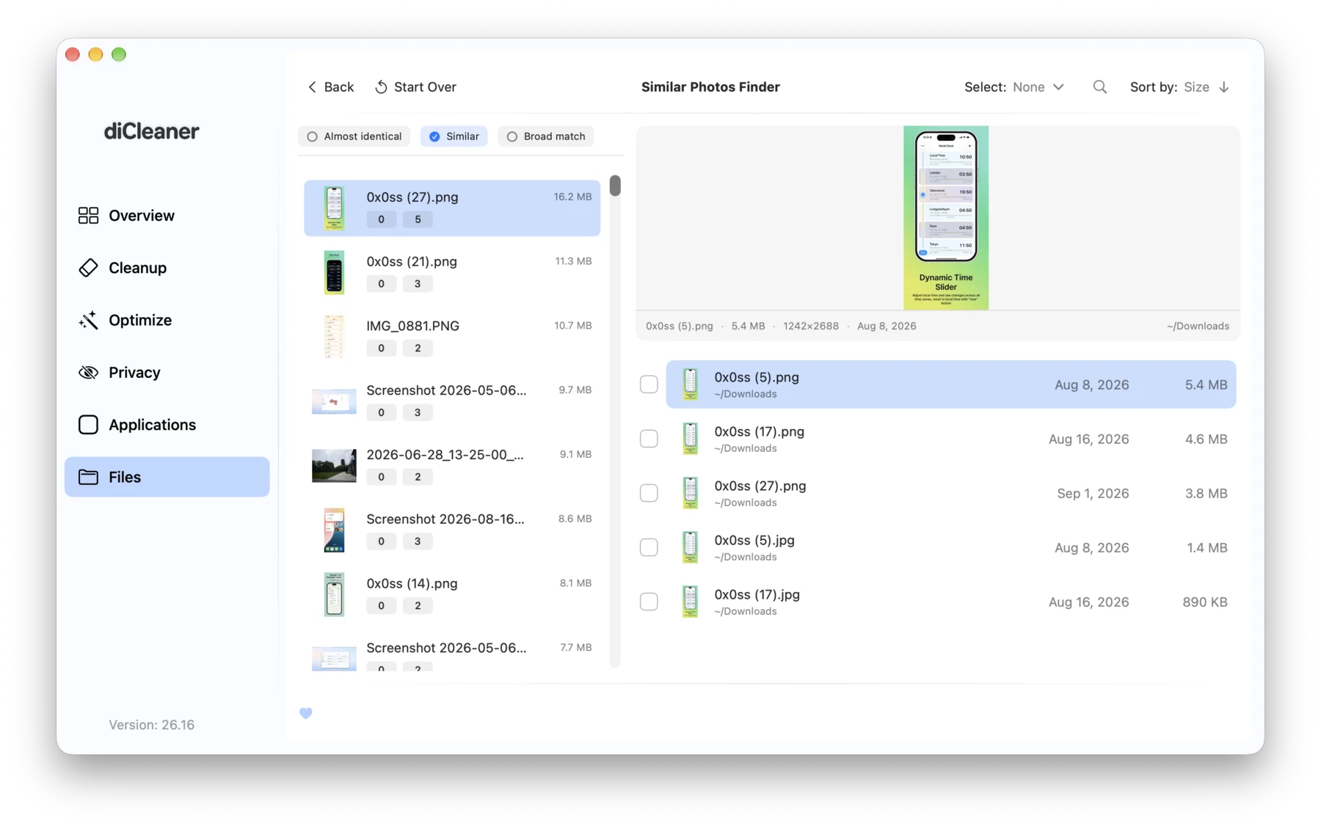Click the Cleanup eraser icon in sidebar
Viewport: 1321px width, 829px height.
[x=88, y=268]
